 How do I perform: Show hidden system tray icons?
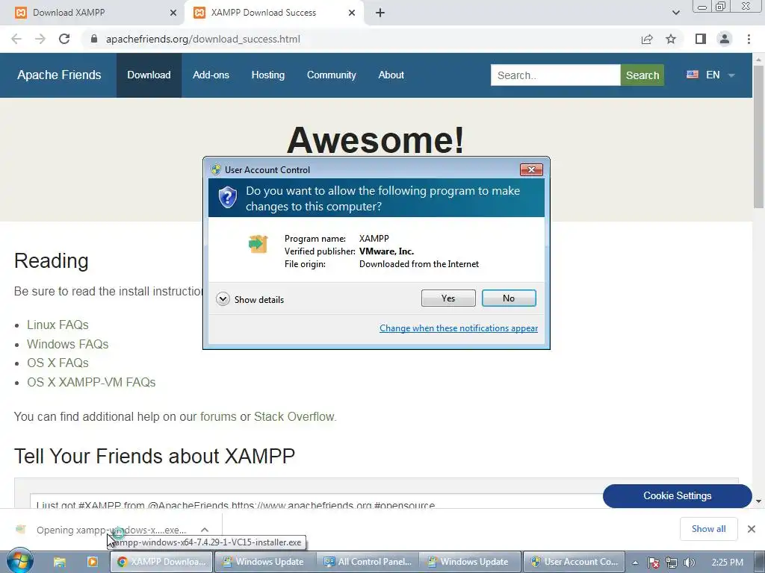pyautogui.click(x=635, y=563)
